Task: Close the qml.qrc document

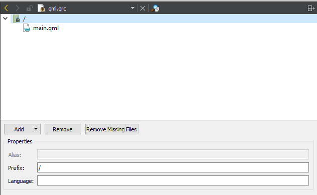Action: (x=143, y=9)
